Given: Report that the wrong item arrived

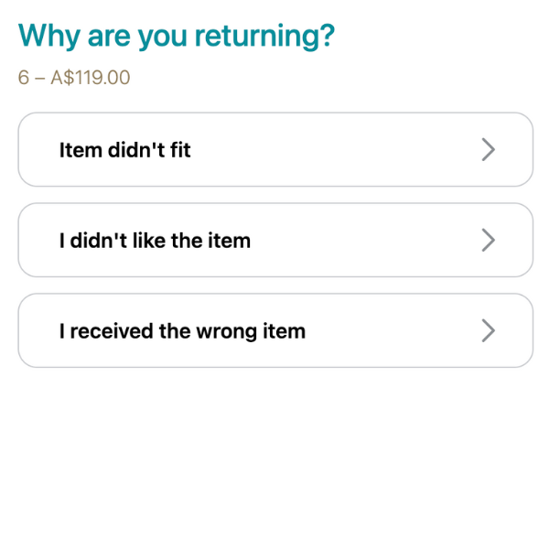Looking at the screenshot, I should (274, 331).
